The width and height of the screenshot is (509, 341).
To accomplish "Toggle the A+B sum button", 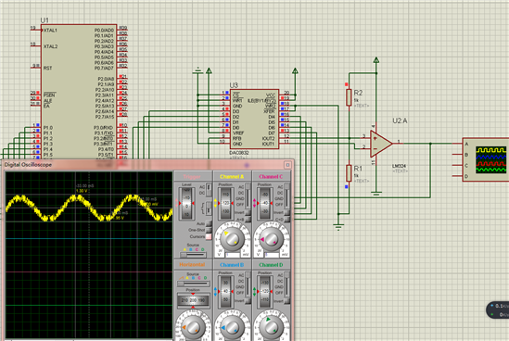I will 248,220.
